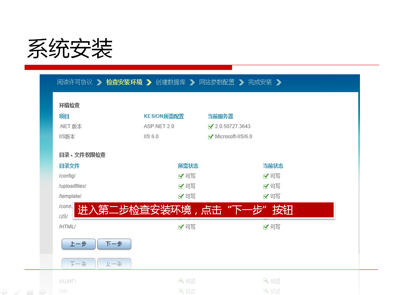Viewport: 400px width, 295px height.
Task: Click the chevron arrow after 阅读许可协议
Action: click(x=99, y=82)
